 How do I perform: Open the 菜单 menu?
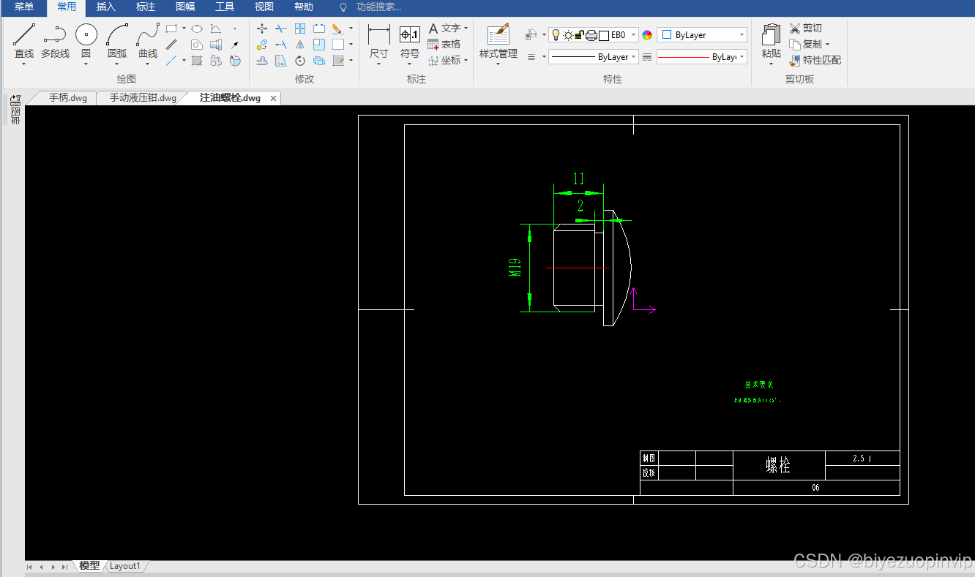(x=24, y=7)
